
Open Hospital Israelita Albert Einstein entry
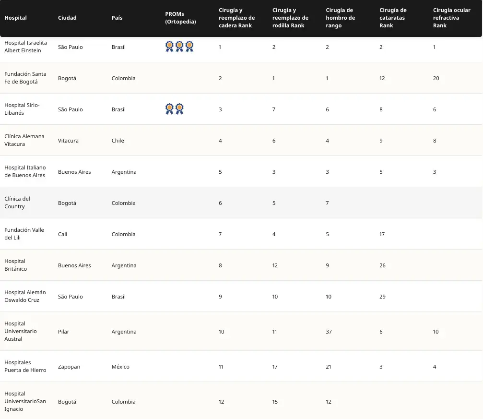pos(25,47)
